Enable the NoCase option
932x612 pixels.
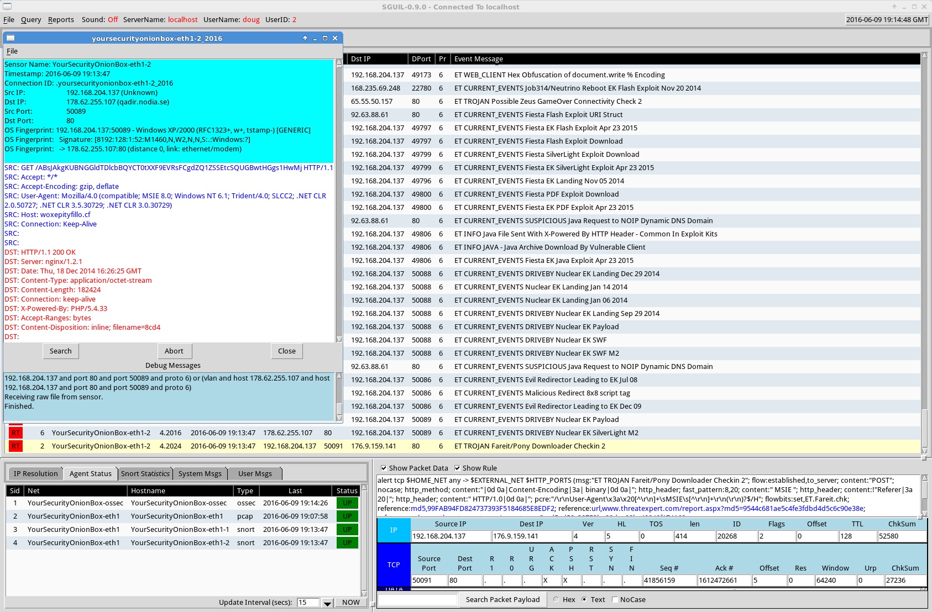614,599
